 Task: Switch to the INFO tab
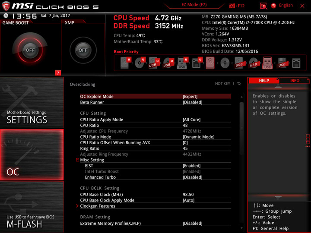click(295, 81)
